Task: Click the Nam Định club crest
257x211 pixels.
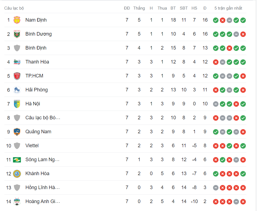Action: click(x=17, y=20)
